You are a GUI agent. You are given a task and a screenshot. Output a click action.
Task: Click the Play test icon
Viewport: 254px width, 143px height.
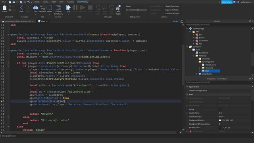coord(68,8)
